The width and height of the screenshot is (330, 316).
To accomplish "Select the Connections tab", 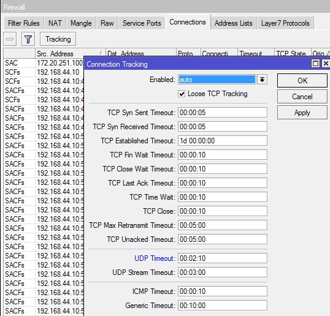I will tap(188, 22).
